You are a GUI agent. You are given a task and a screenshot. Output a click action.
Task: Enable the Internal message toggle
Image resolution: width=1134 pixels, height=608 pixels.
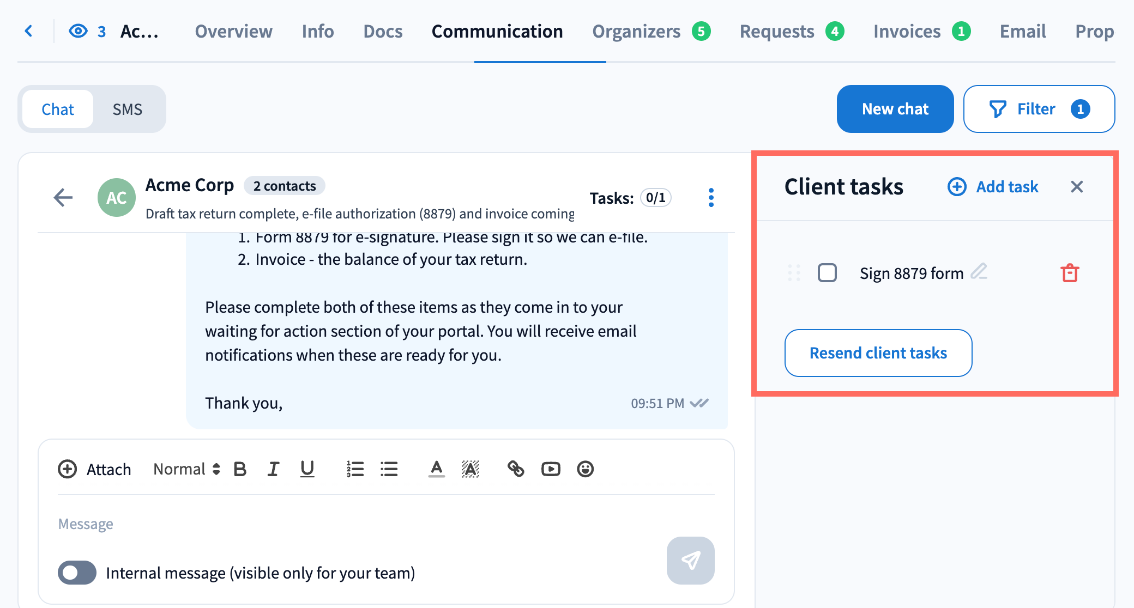[77, 573]
